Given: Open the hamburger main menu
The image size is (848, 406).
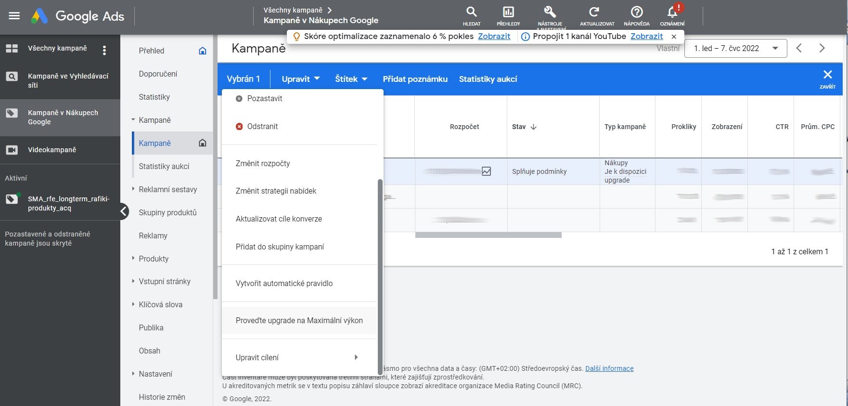Looking at the screenshot, I should pos(14,16).
